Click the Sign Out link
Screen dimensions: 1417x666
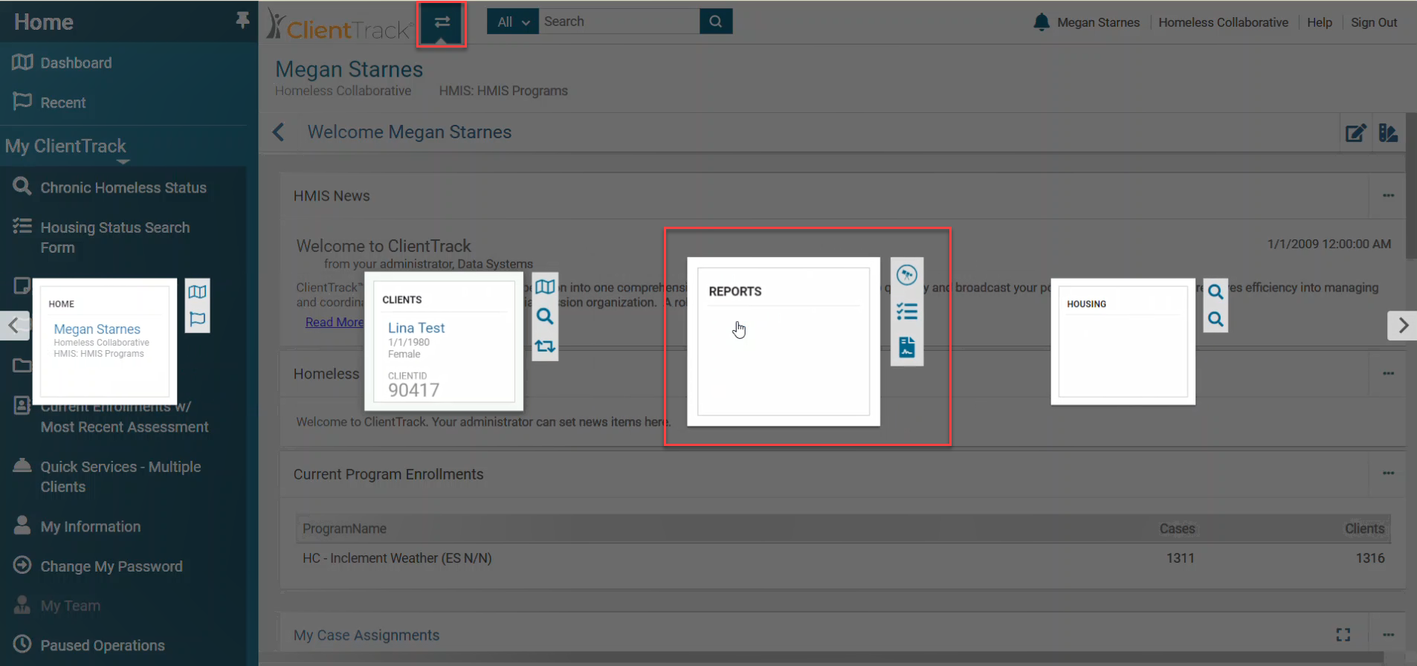pos(1373,22)
